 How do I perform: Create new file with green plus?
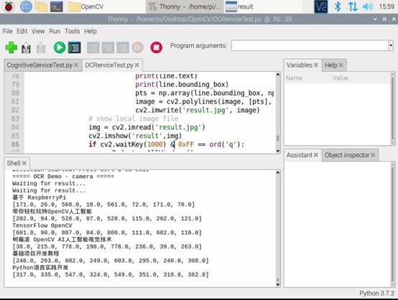click(11, 47)
